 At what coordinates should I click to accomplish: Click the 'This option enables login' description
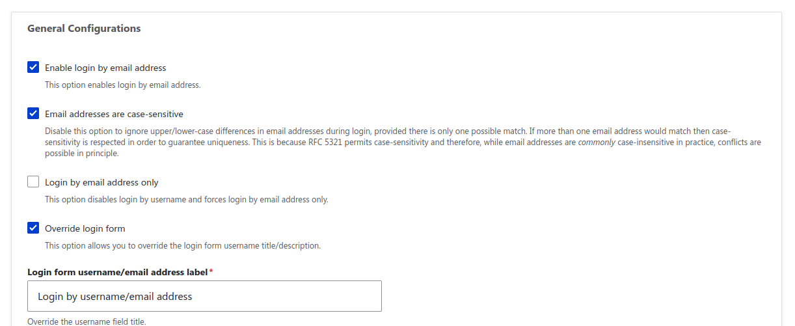122,85
